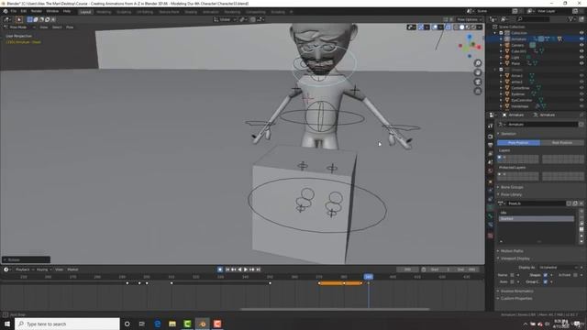The image size is (587, 330).
Task: Select the Startled pose in list
Action: click(x=536, y=218)
